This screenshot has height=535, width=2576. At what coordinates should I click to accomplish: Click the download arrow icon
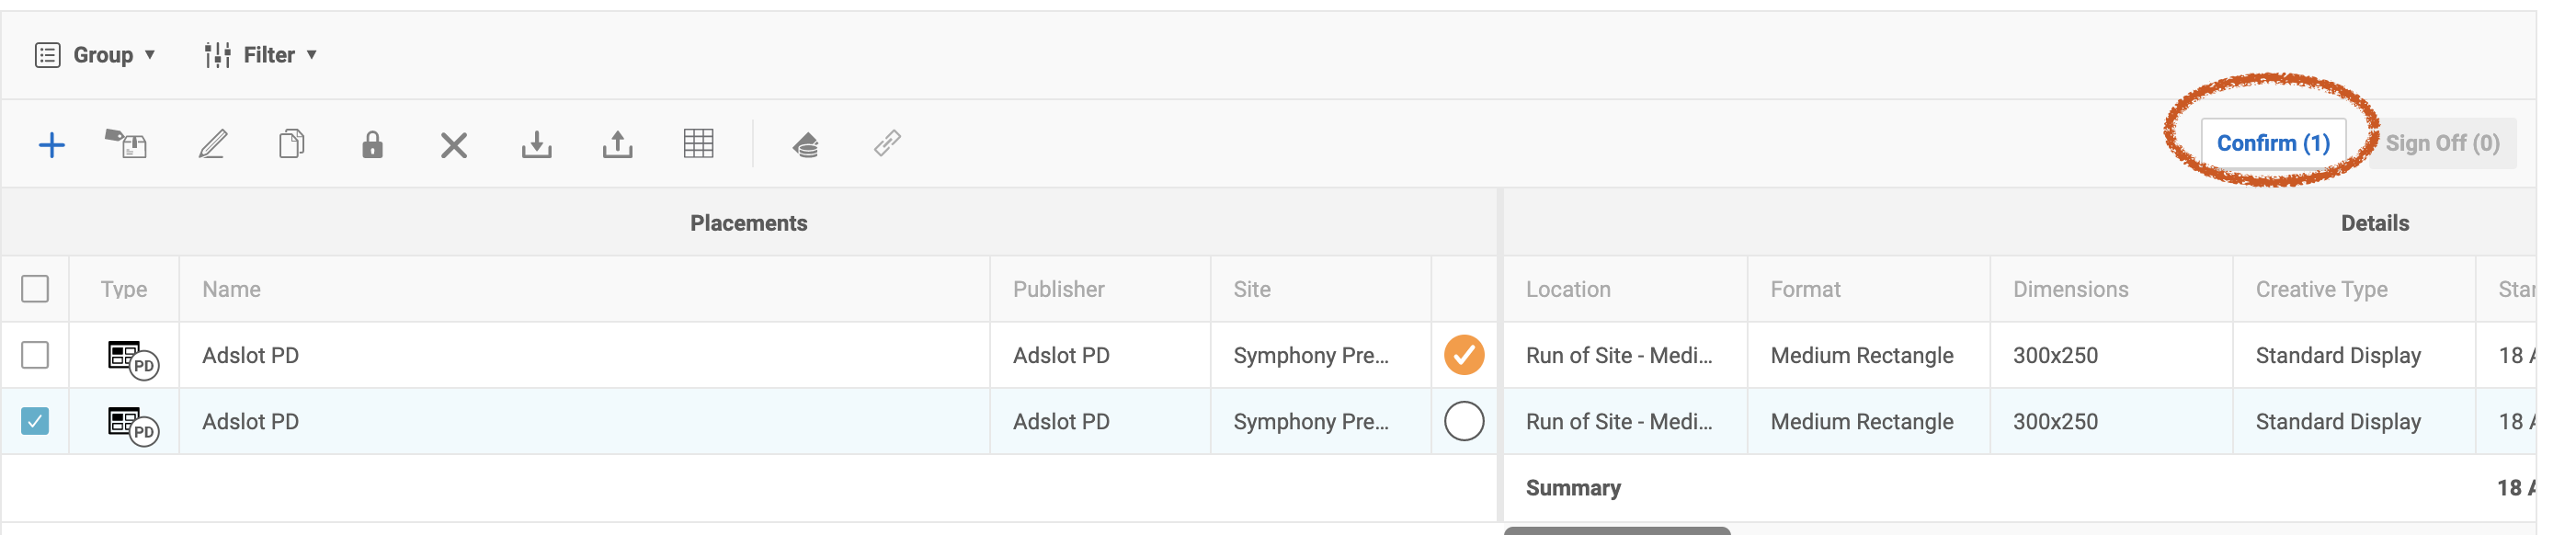(x=536, y=145)
